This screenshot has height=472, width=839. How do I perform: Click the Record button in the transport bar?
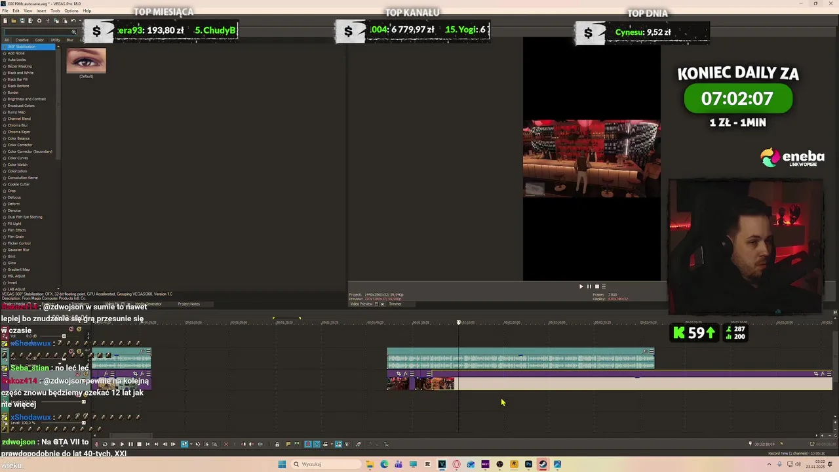(96, 444)
